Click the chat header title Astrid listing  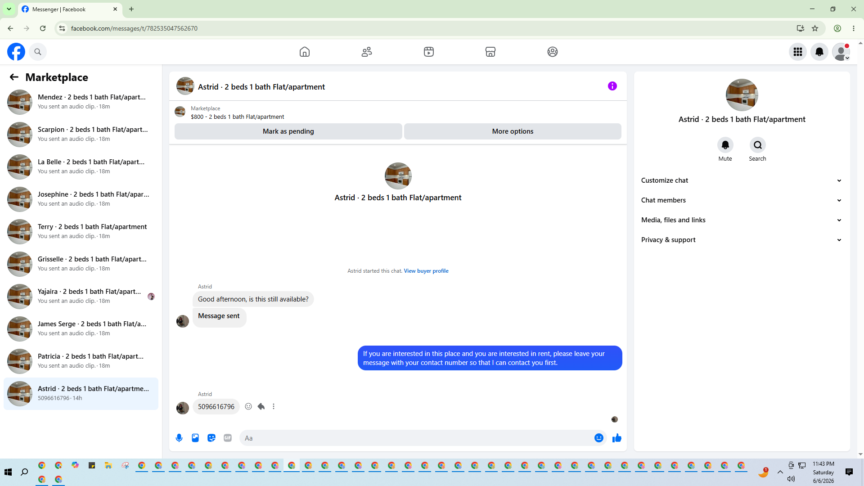tap(261, 87)
